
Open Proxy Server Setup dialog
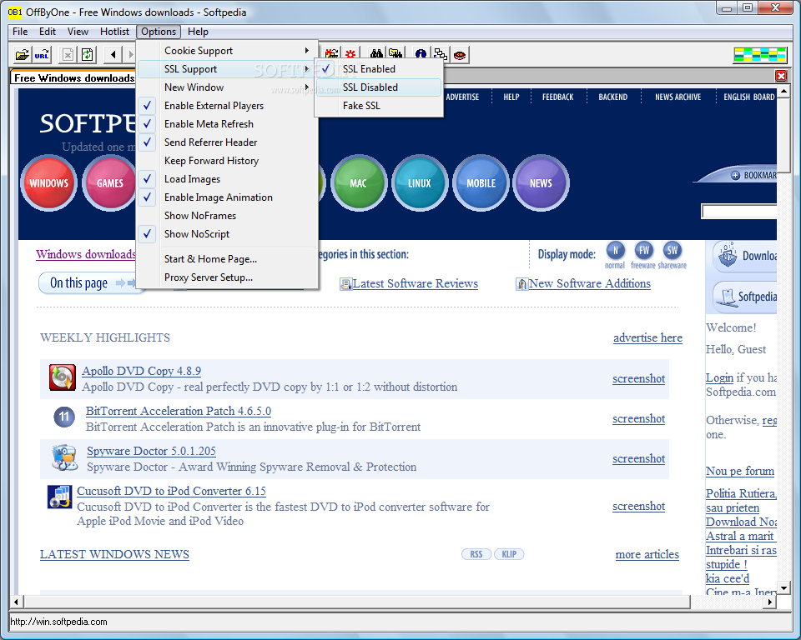[227, 277]
